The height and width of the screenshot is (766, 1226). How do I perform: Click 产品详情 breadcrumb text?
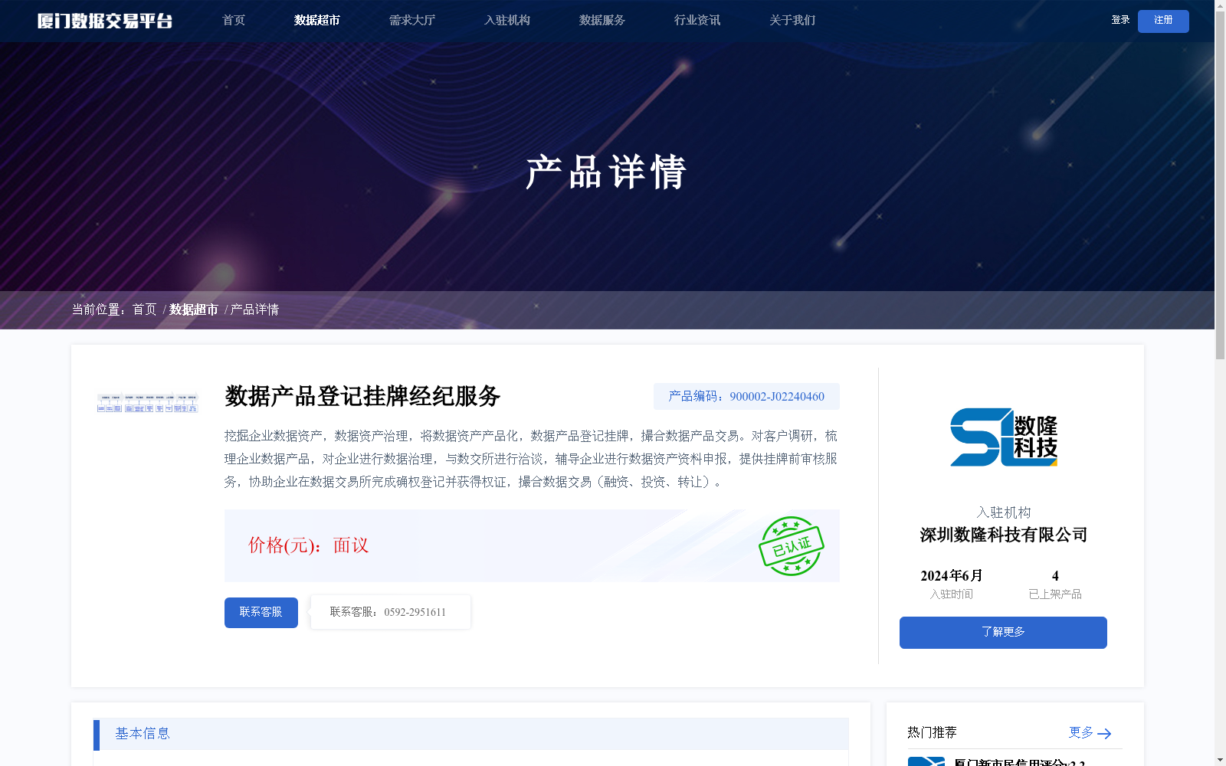(254, 309)
